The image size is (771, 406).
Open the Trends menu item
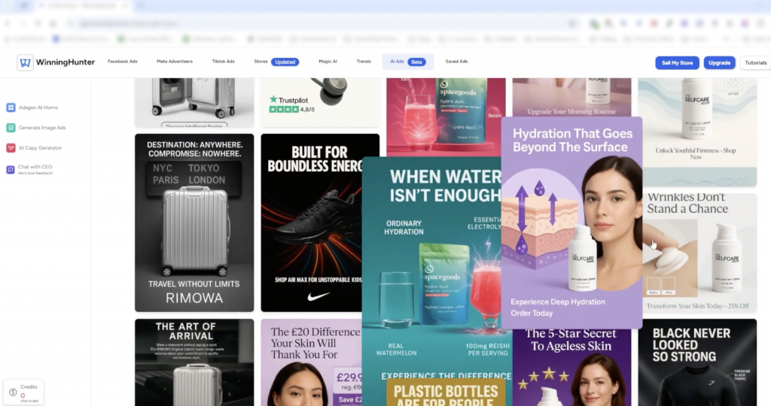click(364, 62)
